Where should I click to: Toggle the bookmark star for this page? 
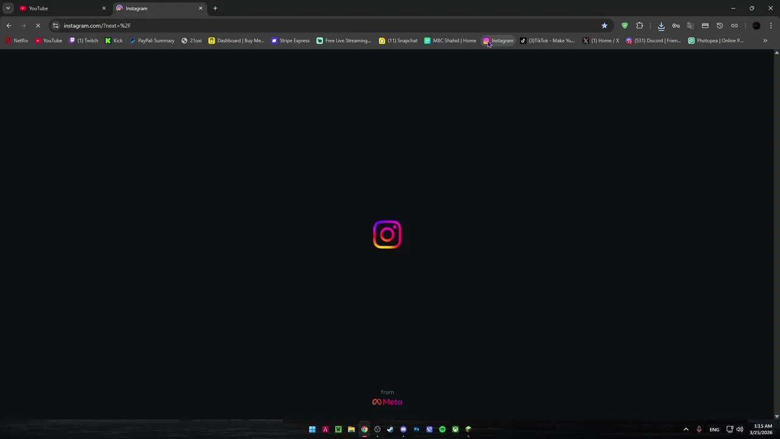[604, 26]
